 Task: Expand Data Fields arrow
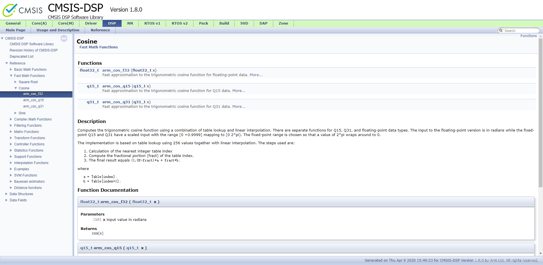click(x=7, y=200)
